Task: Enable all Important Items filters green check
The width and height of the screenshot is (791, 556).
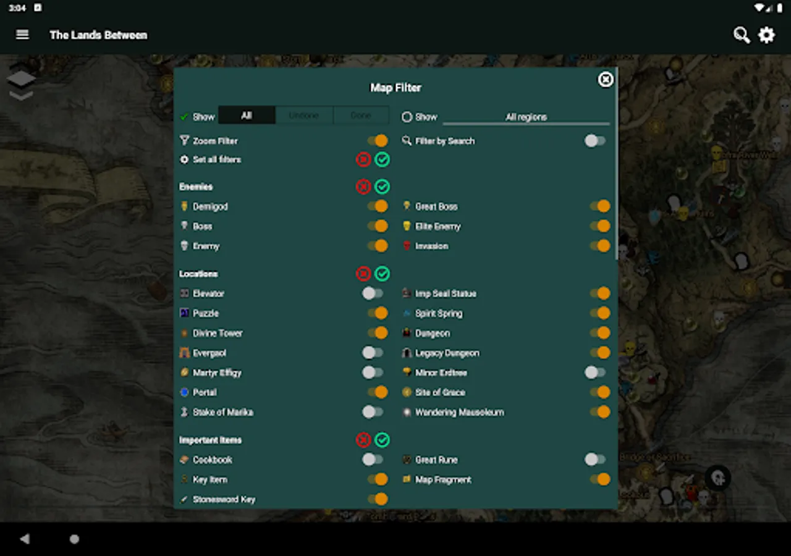Action: [383, 440]
